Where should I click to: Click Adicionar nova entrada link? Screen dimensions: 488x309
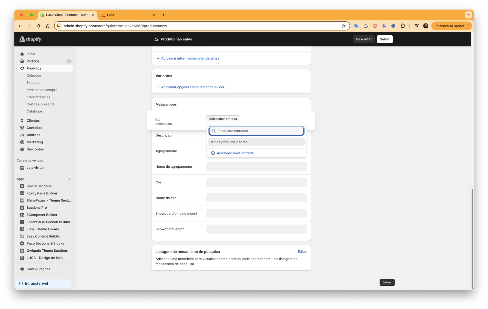click(x=235, y=153)
